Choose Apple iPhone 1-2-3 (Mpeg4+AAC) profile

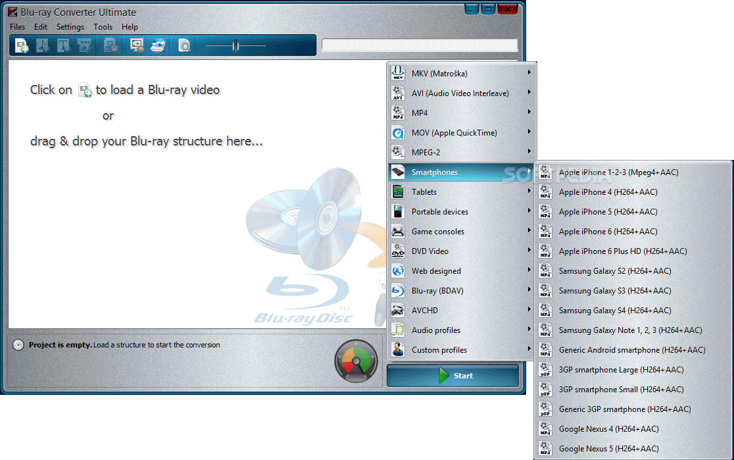click(x=633, y=172)
